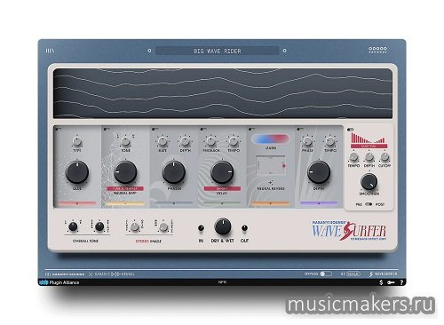Click the green reorder strip under Delay

(222, 203)
